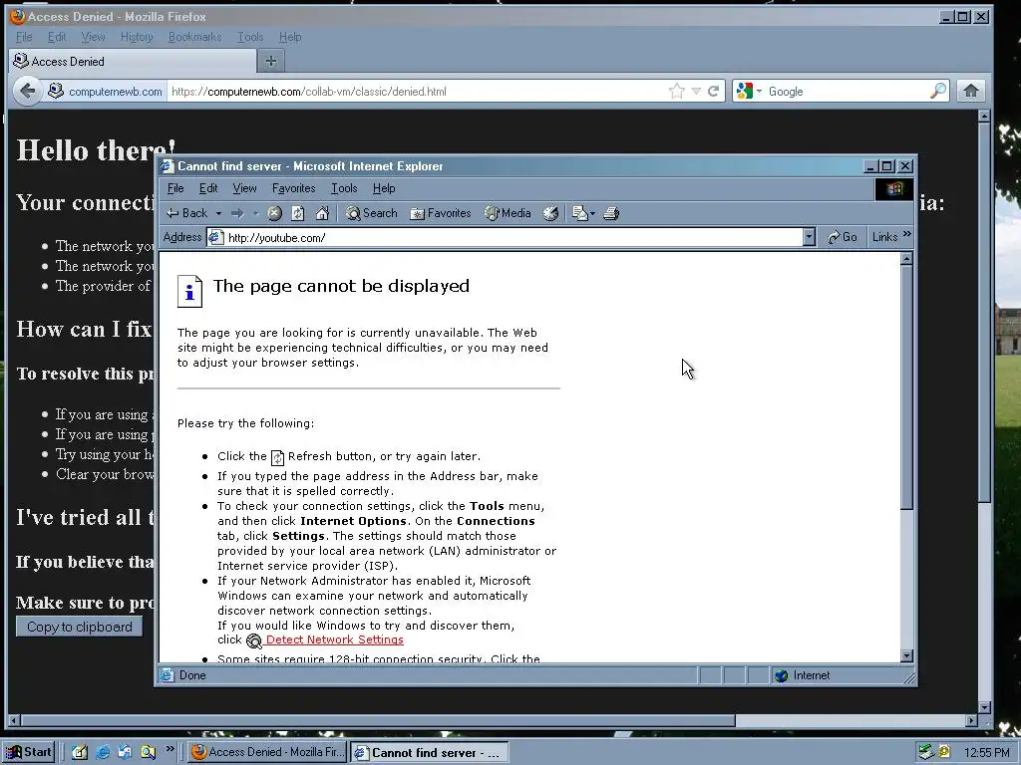Open the Google search engine dropdown in Firefox

click(749, 91)
